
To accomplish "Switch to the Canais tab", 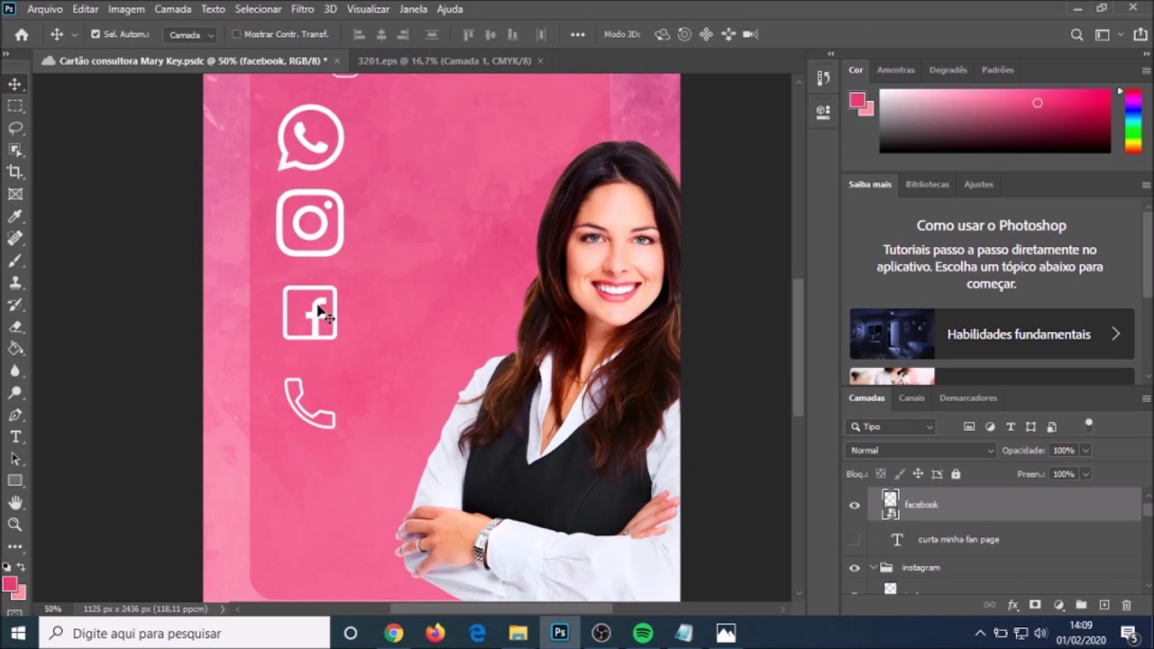I will click(x=911, y=398).
